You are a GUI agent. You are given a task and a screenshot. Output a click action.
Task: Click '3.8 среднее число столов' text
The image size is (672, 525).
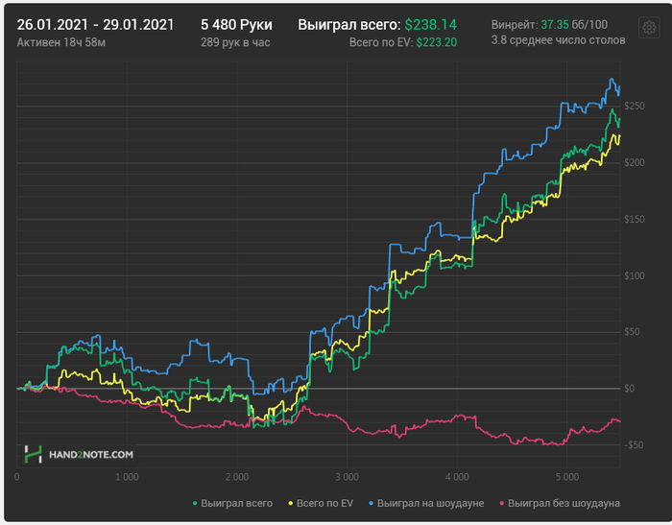(558, 40)
